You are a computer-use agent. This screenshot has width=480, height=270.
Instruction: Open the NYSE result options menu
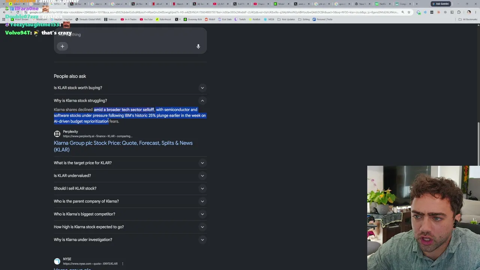(x=122, y=264)
